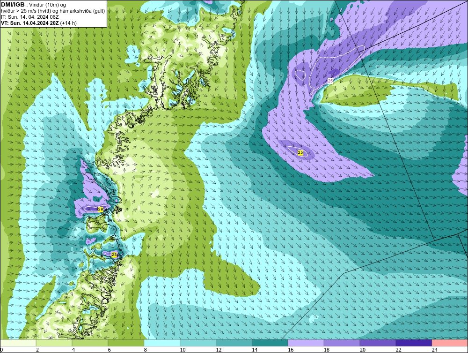Select the 'hviður > 25 m/s (hvítt)' line
Image resolution: width=468 pixels, height=353 pixels.
click(53, 11)
